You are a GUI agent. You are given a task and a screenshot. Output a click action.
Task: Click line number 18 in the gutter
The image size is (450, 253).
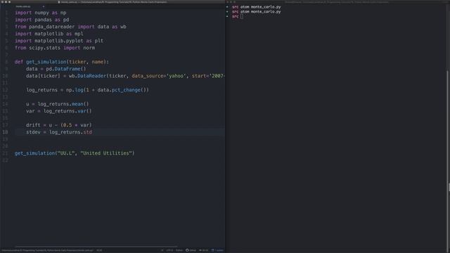click(6, 132)
